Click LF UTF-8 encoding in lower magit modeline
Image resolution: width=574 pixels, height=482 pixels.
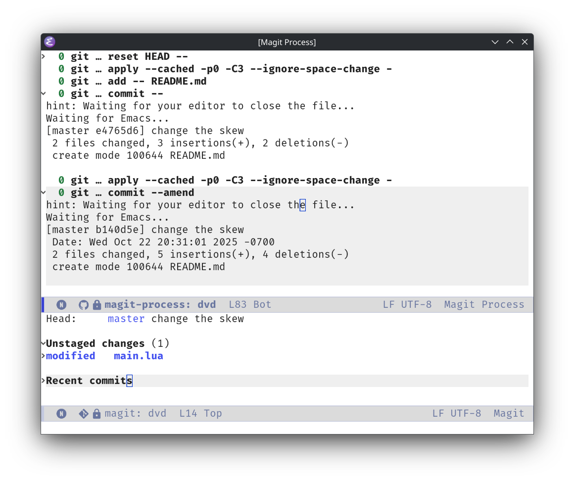(457, 414)
